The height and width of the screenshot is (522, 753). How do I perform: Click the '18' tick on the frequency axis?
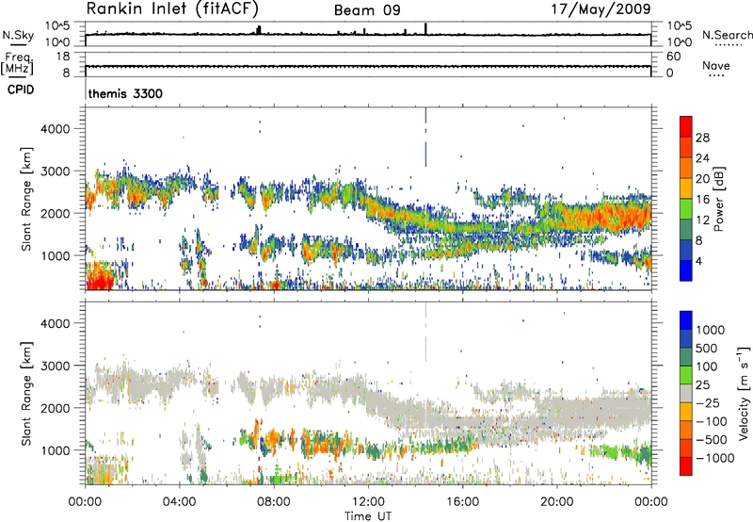pyautogui.click(x=63, y=57)
